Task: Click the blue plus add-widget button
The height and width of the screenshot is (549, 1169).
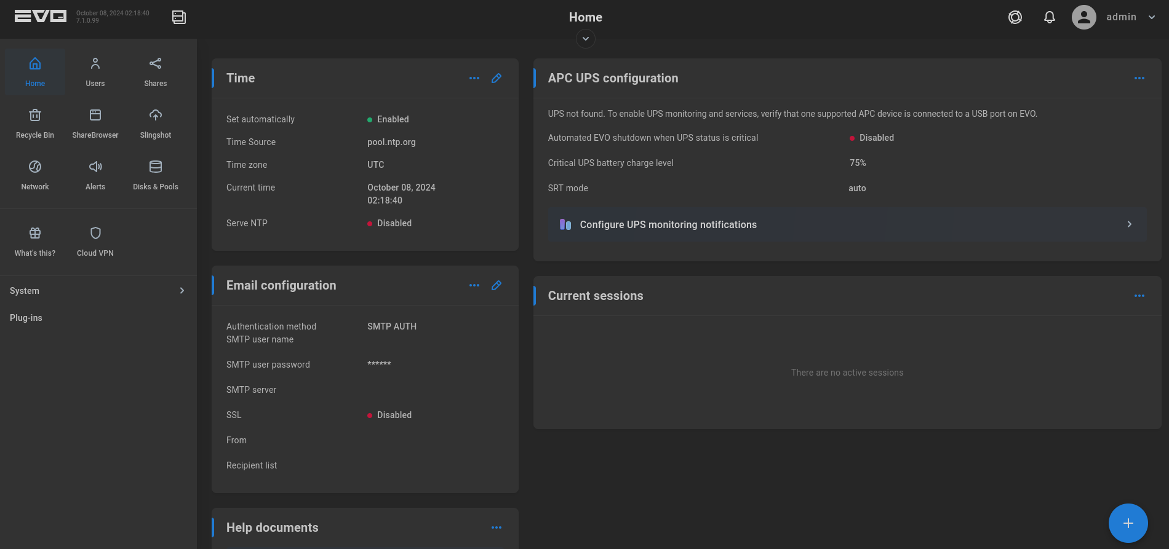Action: point(1128,523)
